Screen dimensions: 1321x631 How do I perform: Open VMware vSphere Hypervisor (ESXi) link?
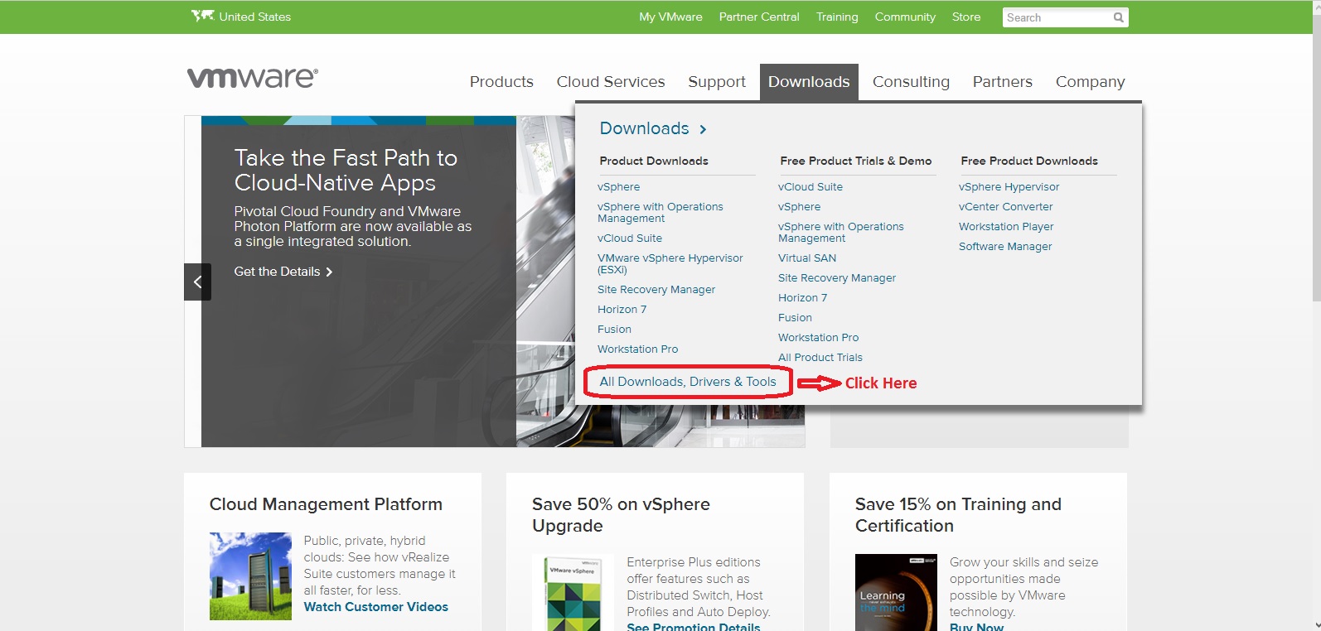[x=670, y=264]
